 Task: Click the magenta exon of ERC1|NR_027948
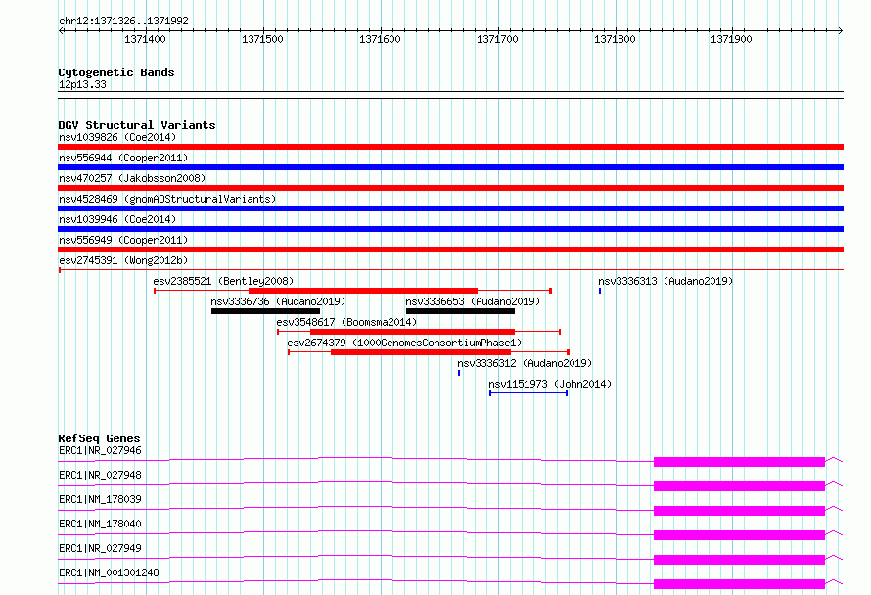coord(739,486)
